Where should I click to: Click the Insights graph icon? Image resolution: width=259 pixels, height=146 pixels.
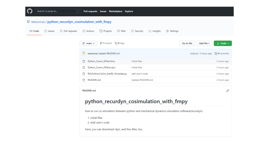(155, 31)
